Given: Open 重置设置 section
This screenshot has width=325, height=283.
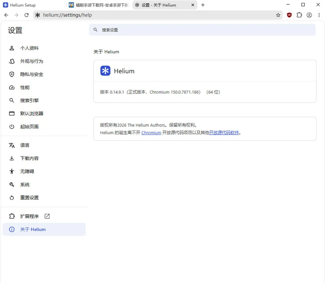Looking at the screenshot, I should pos(44,198).
